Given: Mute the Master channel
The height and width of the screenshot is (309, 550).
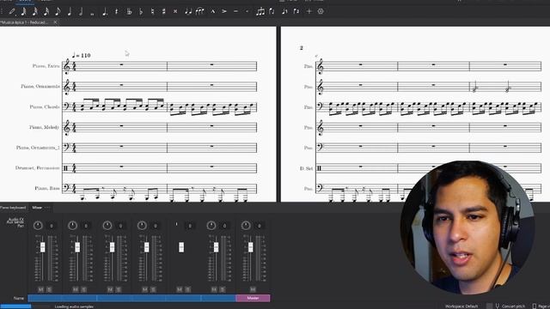Looking at the screenshot, I should [x=253, y=289].
